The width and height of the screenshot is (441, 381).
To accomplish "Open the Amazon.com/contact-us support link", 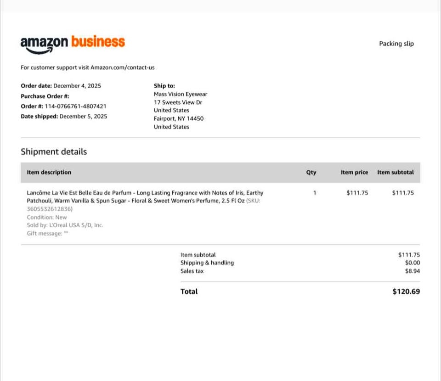I will (x=122, y=67).
